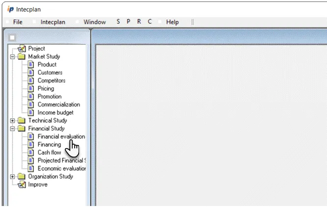Click the menu bar grip handle
The width and height of the screenshot is (327, 207).
click(192, 22)
